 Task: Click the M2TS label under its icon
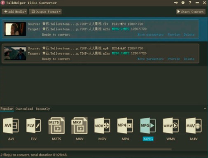pyautogui.click(x=56, y=139)
